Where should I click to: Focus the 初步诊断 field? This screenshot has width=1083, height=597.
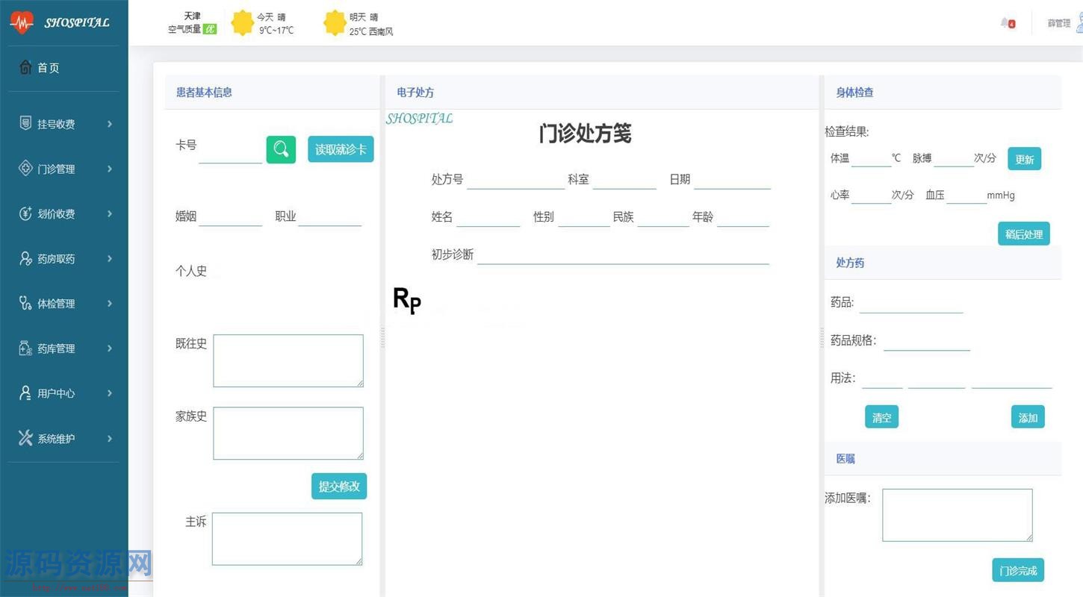623,254
